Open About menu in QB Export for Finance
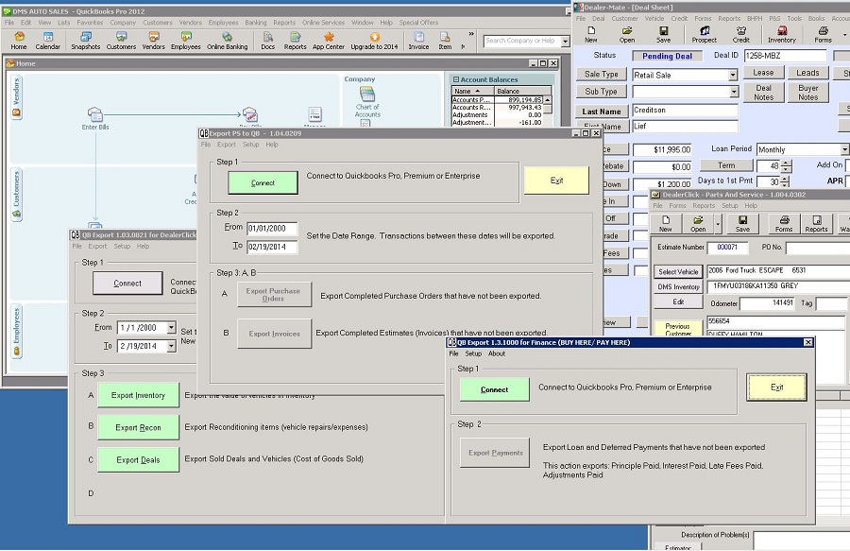Viewport: 850px width, 551px height. pyautogui.click(x=497, y=353)
